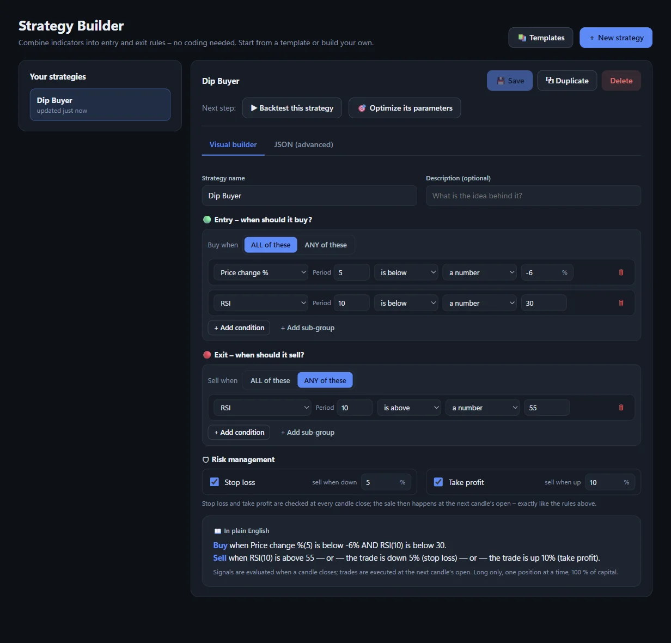Edit Period value 10 in exit RSI row
The height and width of the screenshot is (643, 671).
click(355, 408)
